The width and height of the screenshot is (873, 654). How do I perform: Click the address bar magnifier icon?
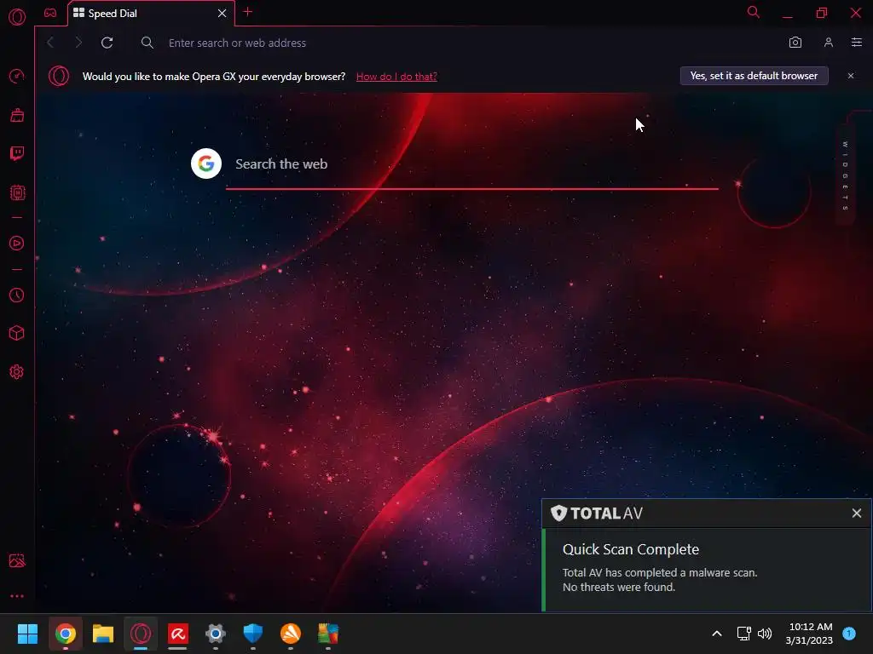[147, 43]
